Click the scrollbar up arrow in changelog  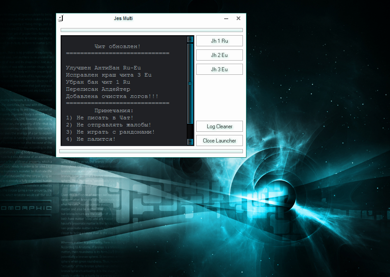point(190,39)
